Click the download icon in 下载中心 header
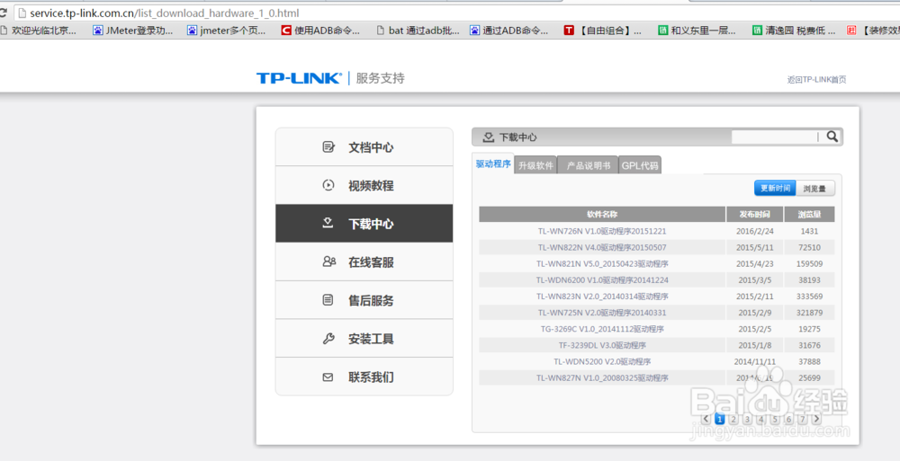This screenshot has width=900, height=461. [x=488, y=137]
